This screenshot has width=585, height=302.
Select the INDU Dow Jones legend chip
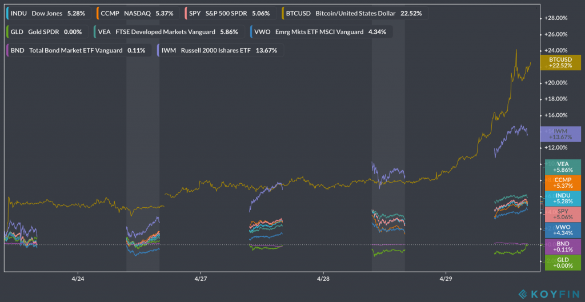(48, 13)
